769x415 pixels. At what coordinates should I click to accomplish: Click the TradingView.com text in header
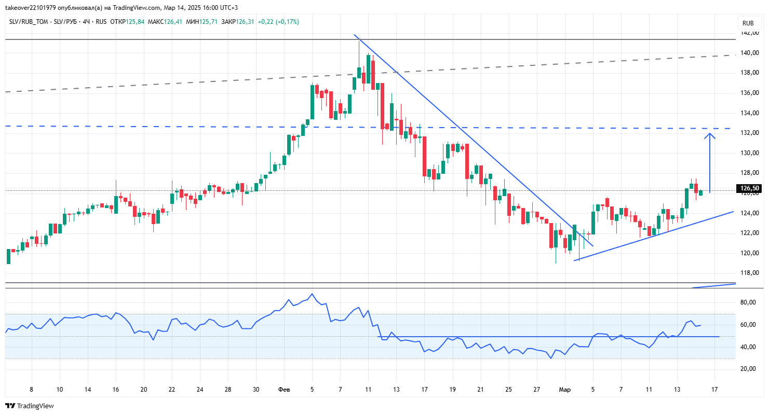tap(136, 8)
